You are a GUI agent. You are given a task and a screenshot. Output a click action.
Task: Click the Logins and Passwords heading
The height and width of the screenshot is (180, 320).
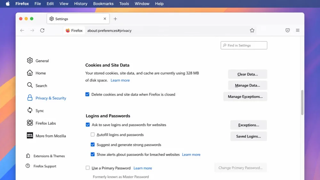(x=108, y=116)
